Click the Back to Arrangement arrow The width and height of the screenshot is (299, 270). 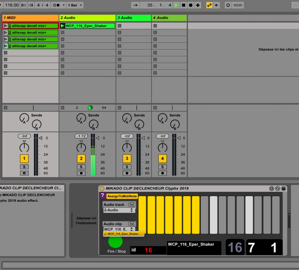pyautogui.click(x=217, y=5)
